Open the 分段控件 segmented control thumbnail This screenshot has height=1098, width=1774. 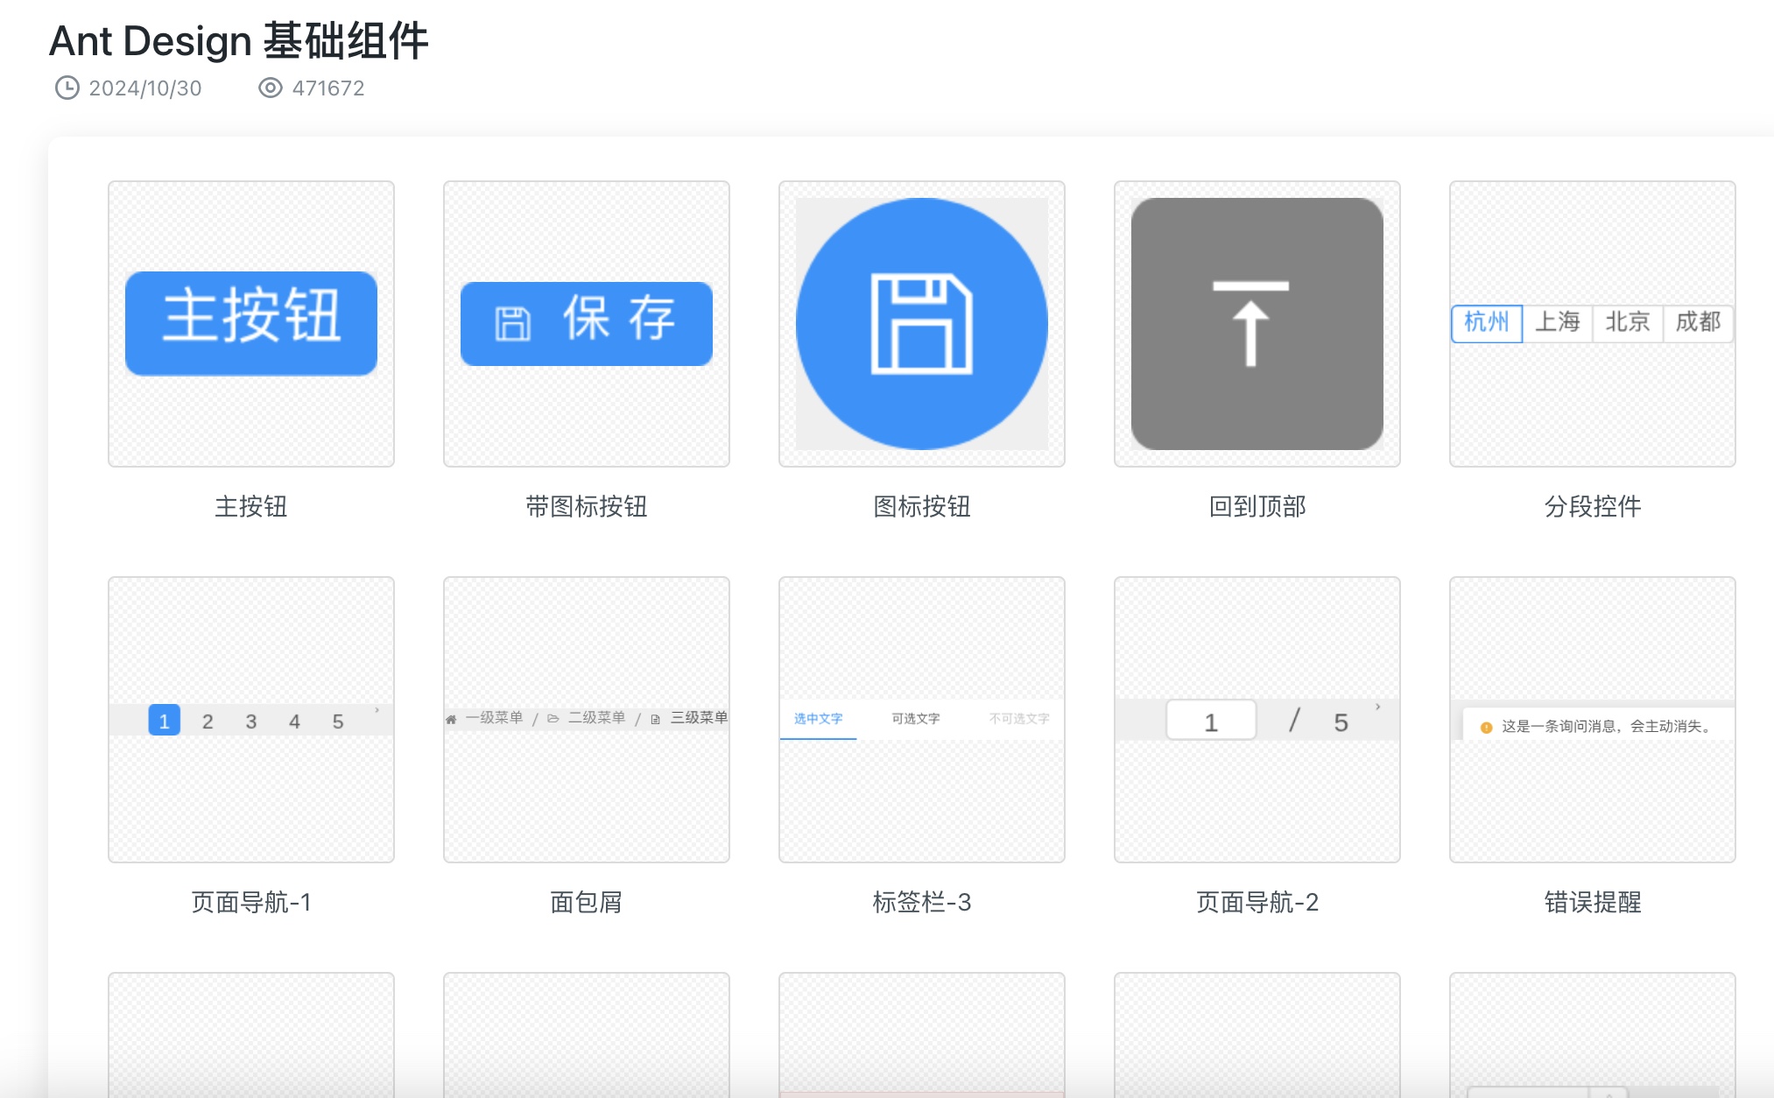[1593, 324]
